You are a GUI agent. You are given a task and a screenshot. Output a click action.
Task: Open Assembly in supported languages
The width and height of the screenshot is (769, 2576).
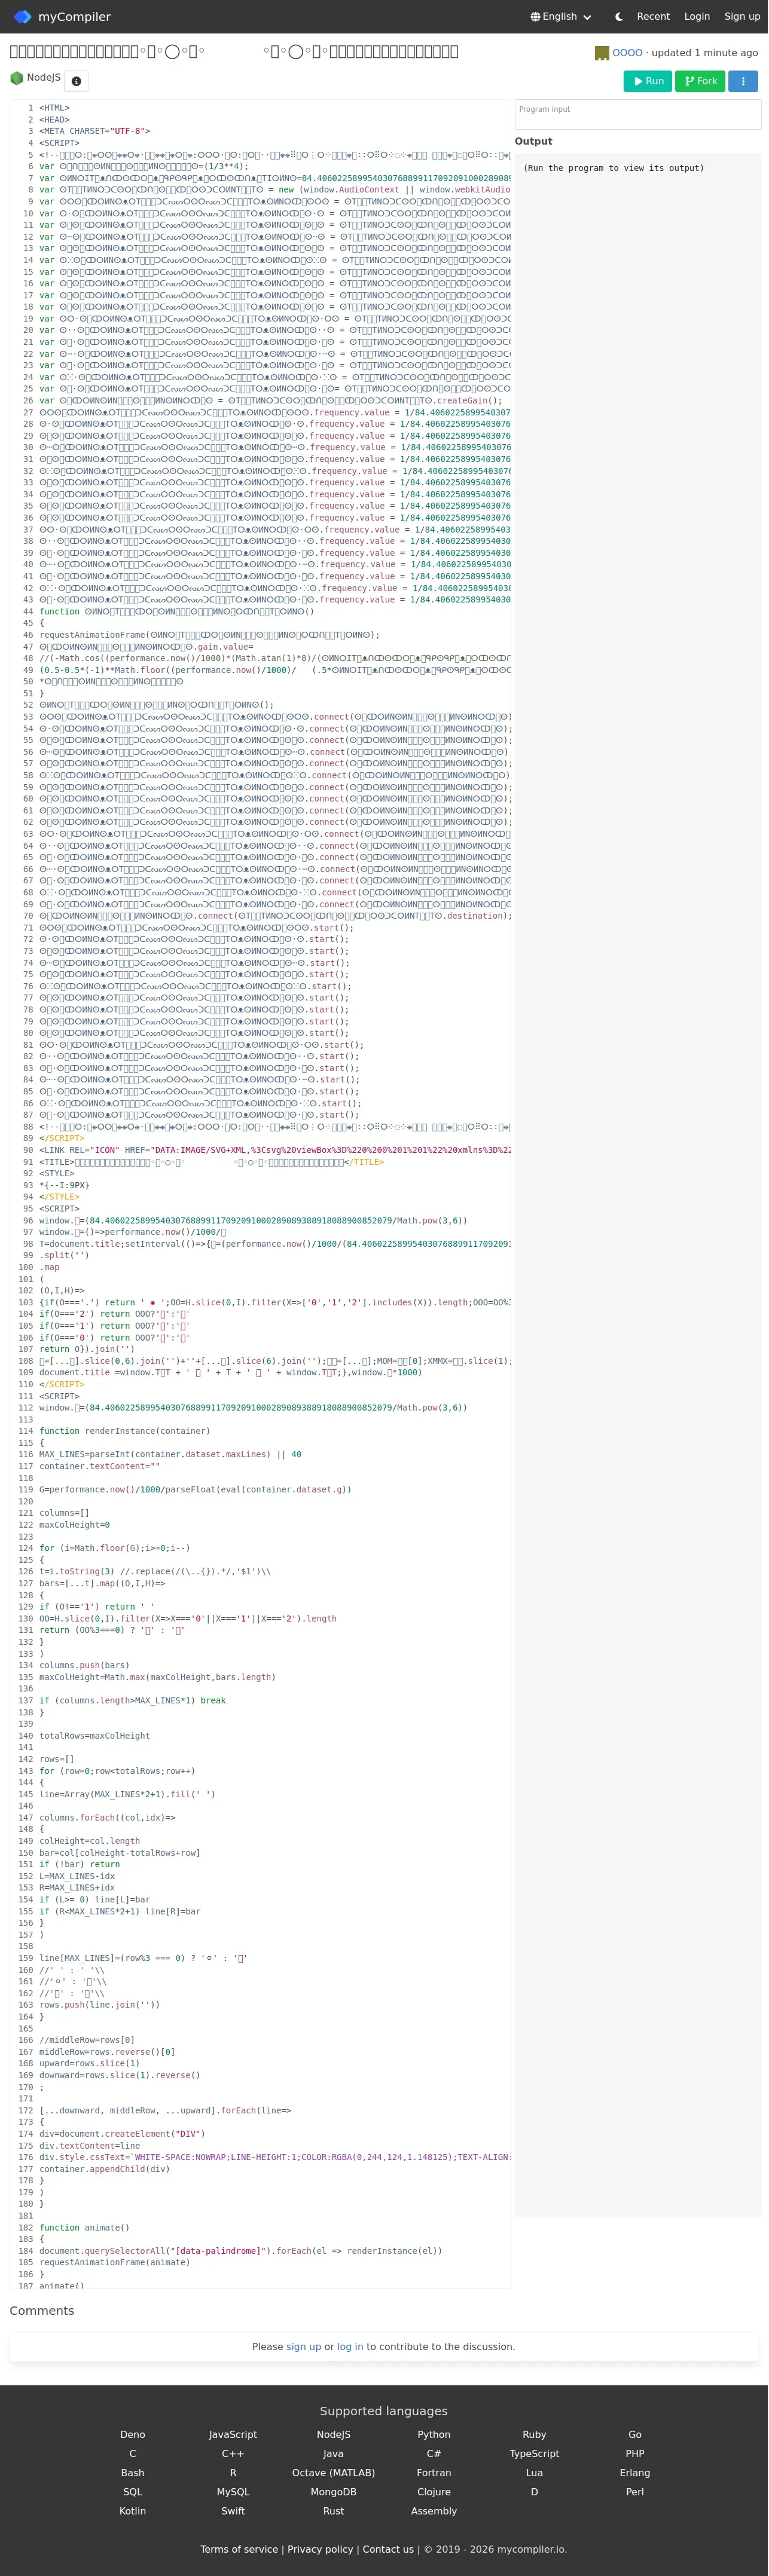434,2510
